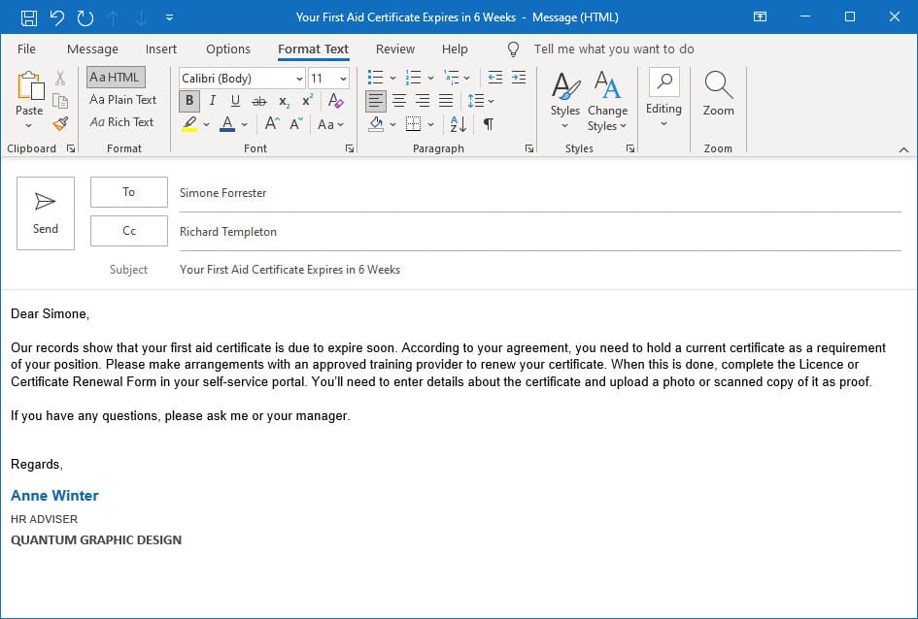Toggle Underline formatting

point(235,101)
